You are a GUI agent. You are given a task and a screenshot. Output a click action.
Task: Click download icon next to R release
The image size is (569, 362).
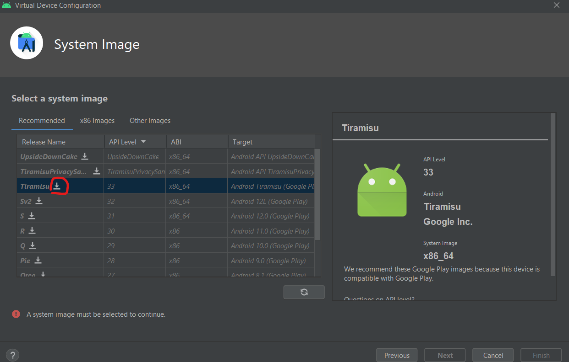click(32, 231)
